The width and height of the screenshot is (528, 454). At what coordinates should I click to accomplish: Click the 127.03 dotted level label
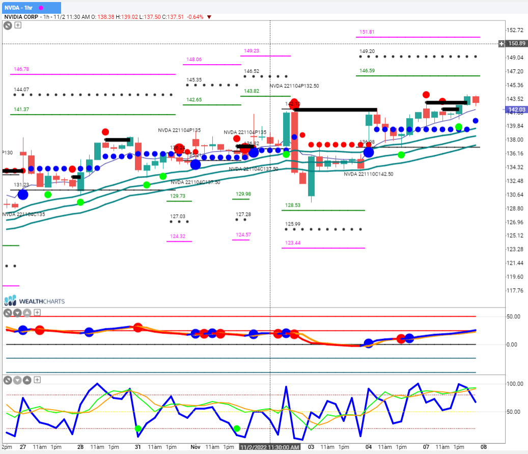point(178,216)
